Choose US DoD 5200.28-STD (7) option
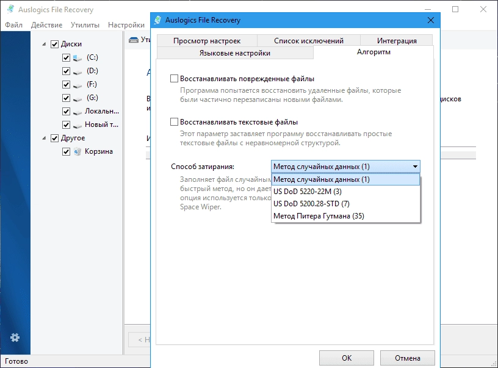The height and width of the screenshot is (368, 498). (x=345, y=203)
